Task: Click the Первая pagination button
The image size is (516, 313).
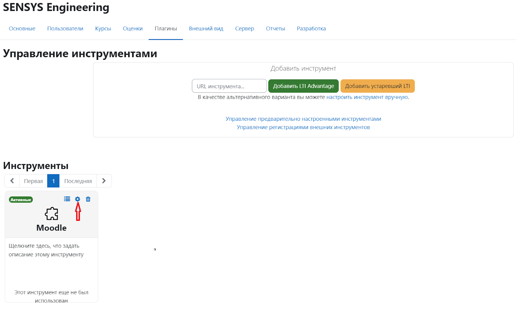Action: [x=33, y=181]
